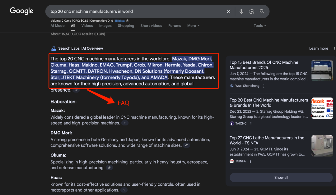
Task: Click the voice search microphone icon
Action: 241,11
